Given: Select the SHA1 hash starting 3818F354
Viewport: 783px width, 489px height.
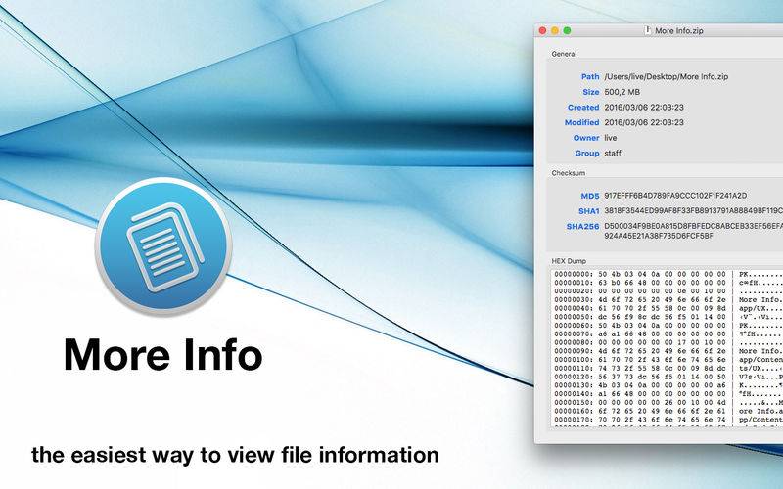Looking at the screenshot, I should coord(694,211).
